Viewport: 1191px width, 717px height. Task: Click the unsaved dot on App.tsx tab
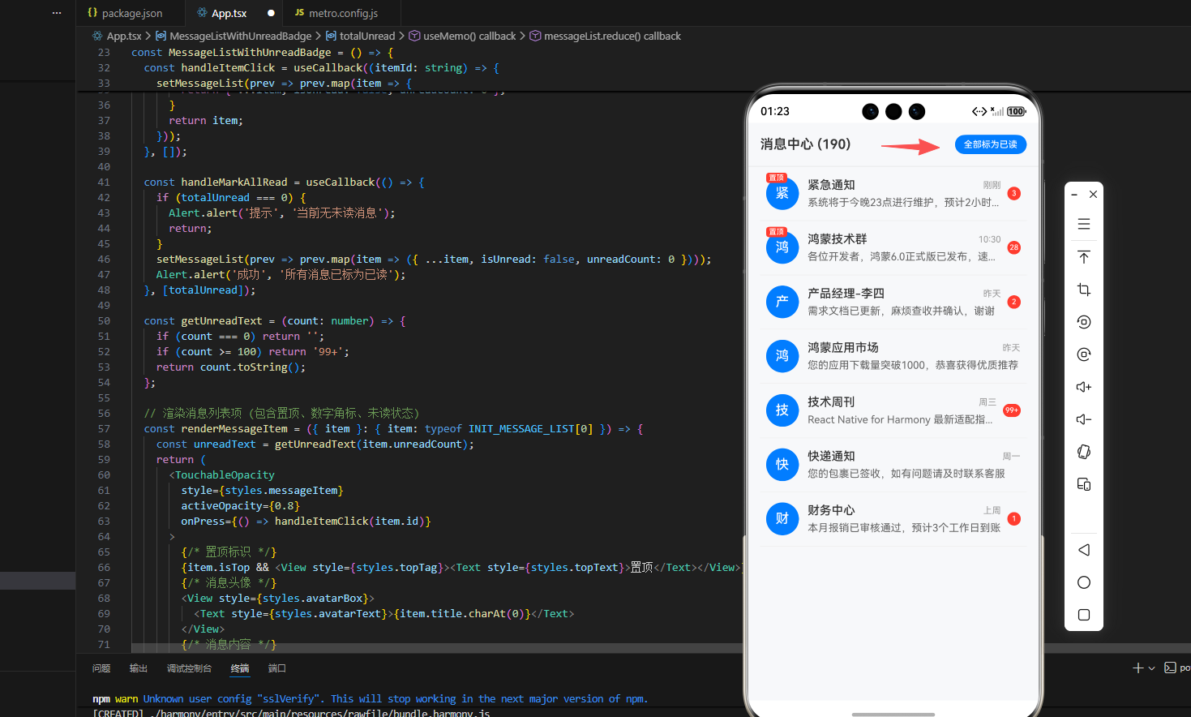point(271,13)
